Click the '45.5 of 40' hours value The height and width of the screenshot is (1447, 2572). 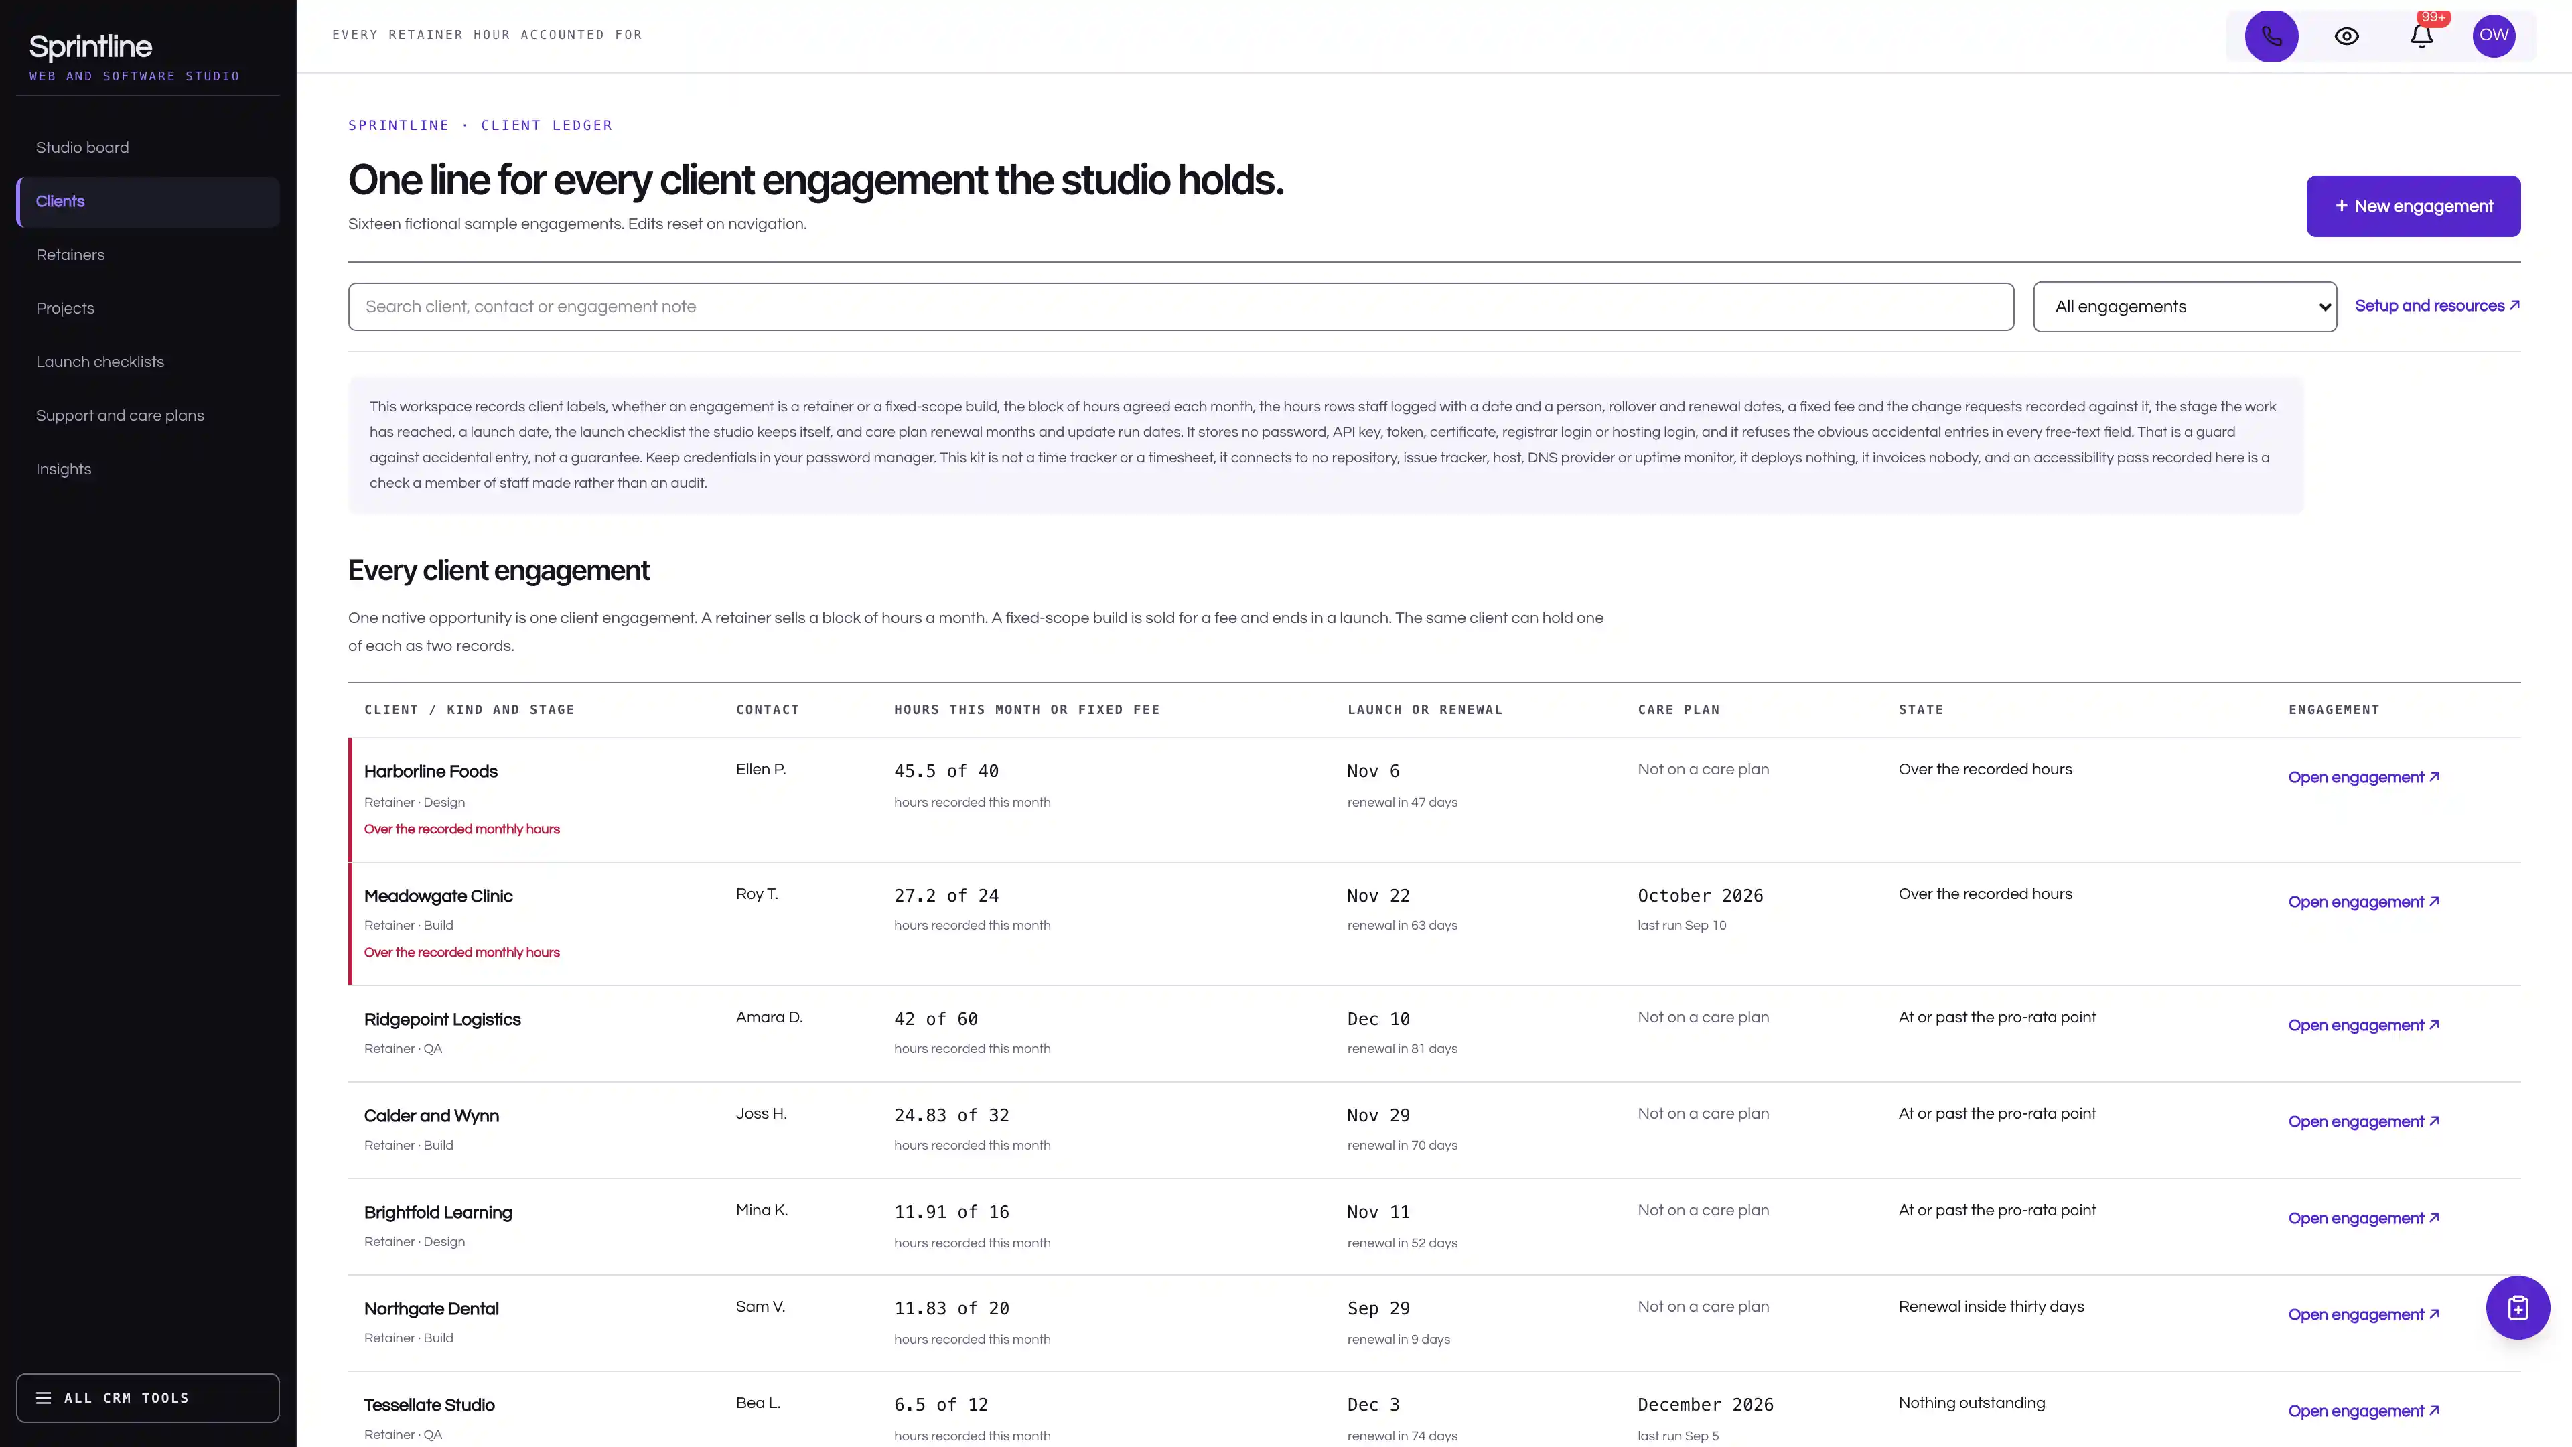coord(946,771)
